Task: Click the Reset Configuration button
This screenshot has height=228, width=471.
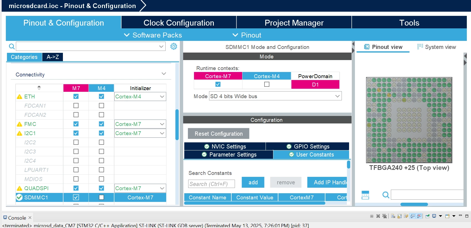Action: (x=219, y=133)
